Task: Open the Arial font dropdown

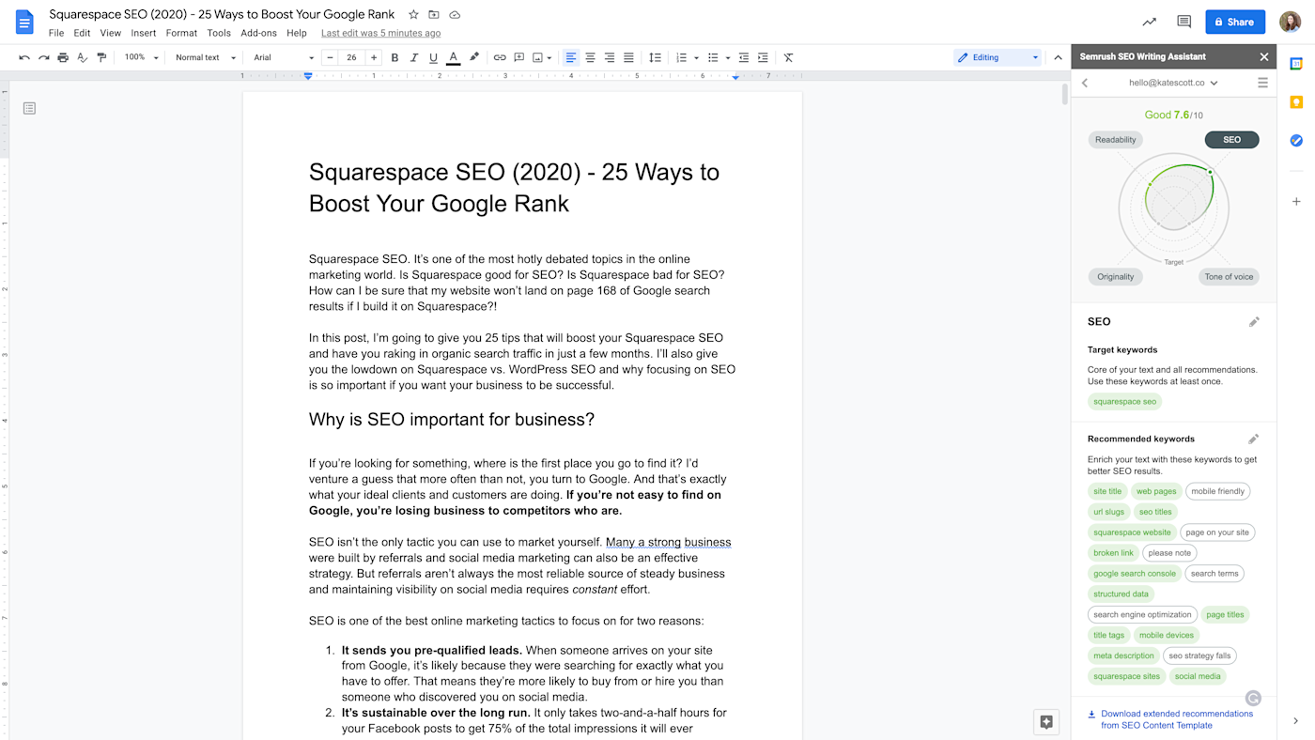Action: pyautogui.click(x=284, y=57)
